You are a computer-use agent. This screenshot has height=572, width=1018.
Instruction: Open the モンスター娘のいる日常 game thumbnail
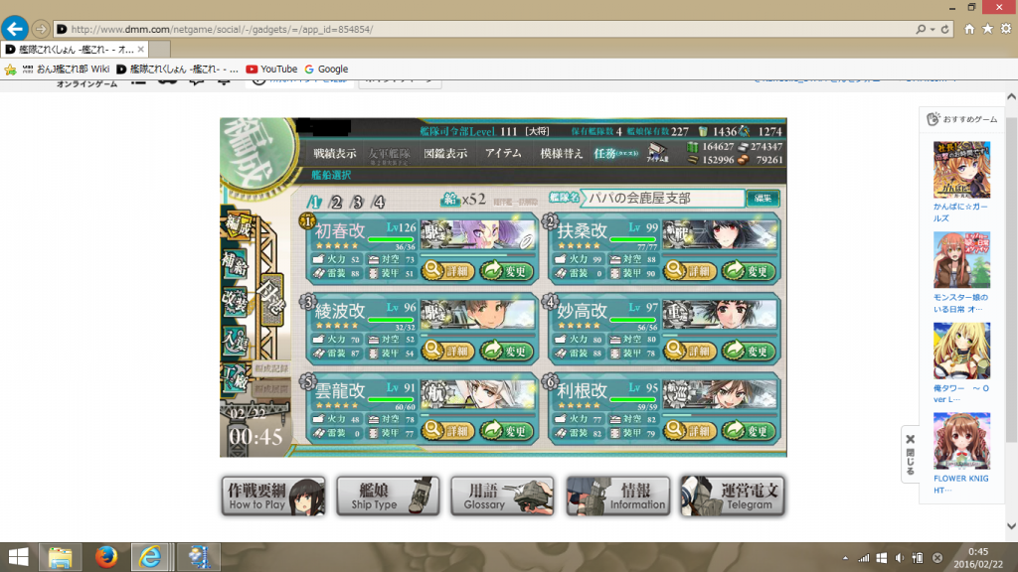coord(961,259)
